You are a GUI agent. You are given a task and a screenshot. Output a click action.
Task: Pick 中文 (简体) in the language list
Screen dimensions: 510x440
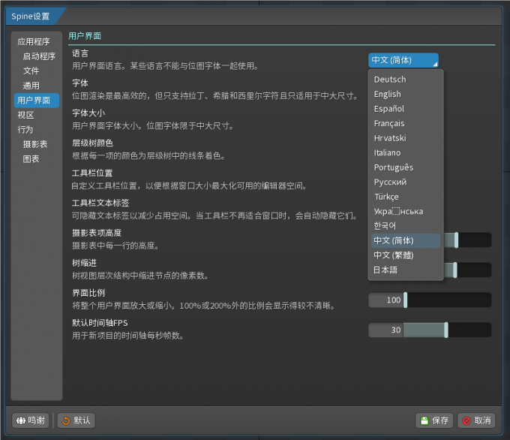coord(406,241)
